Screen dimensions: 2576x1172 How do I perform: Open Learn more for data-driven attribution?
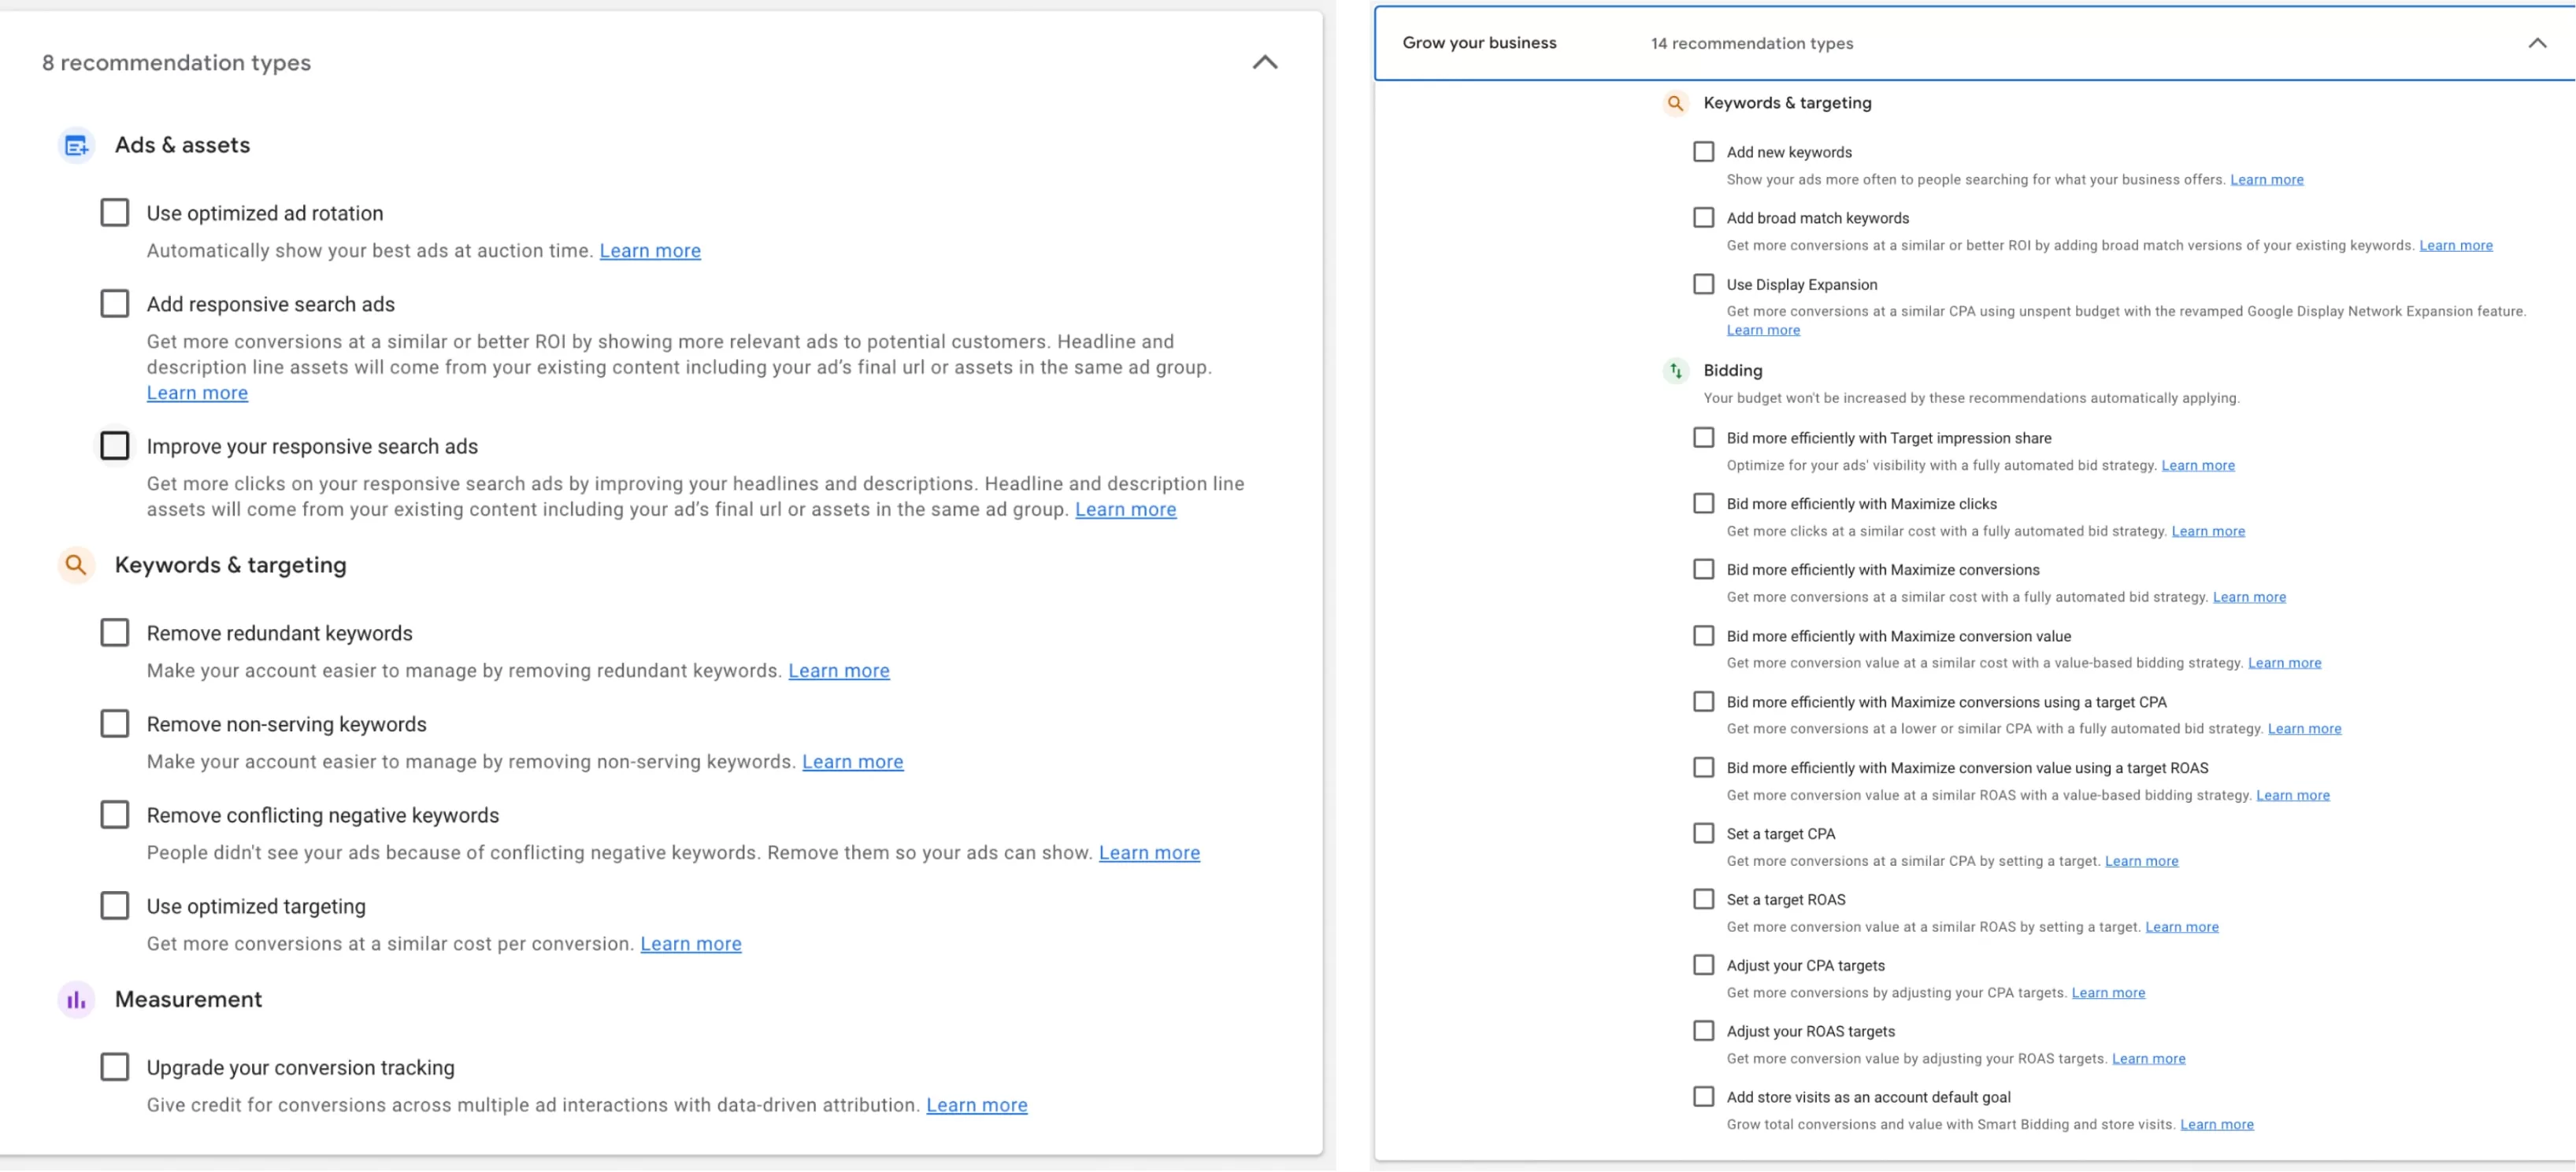coord(976,1105)
